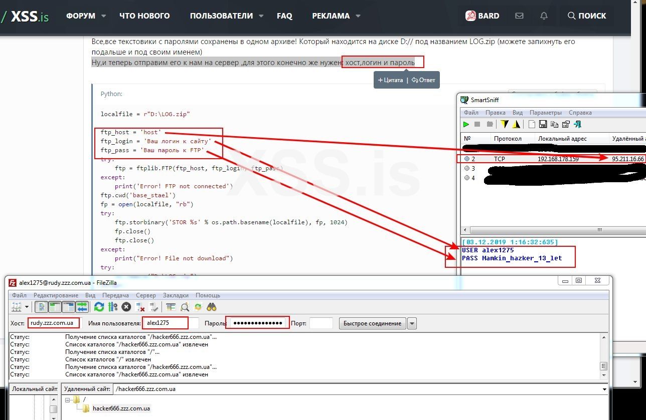The image size is (646, 420).
Task: Open the Файл menu in FileZilla
Action: click(19, 295)
